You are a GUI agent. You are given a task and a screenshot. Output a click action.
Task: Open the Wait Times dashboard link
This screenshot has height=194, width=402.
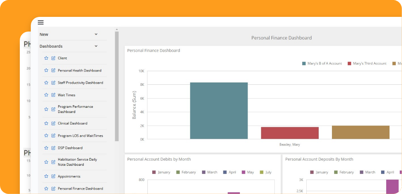66,95
